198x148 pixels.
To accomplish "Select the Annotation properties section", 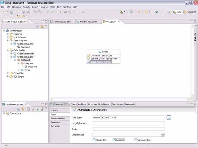I will (x=60, y=122).
